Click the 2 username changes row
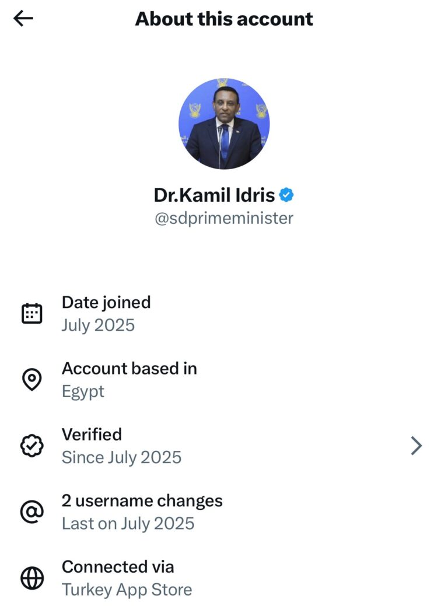The width and height of the screenshot is (448, 606). pyautogui.click(x=142, y=500)
